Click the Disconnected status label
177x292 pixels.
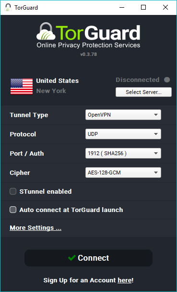click(138, 80)
